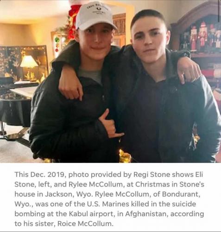Click the hanging Christmas ornaments by doorway
Image resolution: width=221 pixels, height=232 pixels.
(x=57, y=44)
